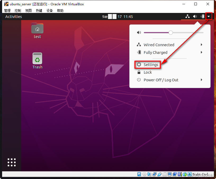Viewport: 216px width, 179px height.
Task: Click the CPU virtualization status icon
Action: click(180, 174)
